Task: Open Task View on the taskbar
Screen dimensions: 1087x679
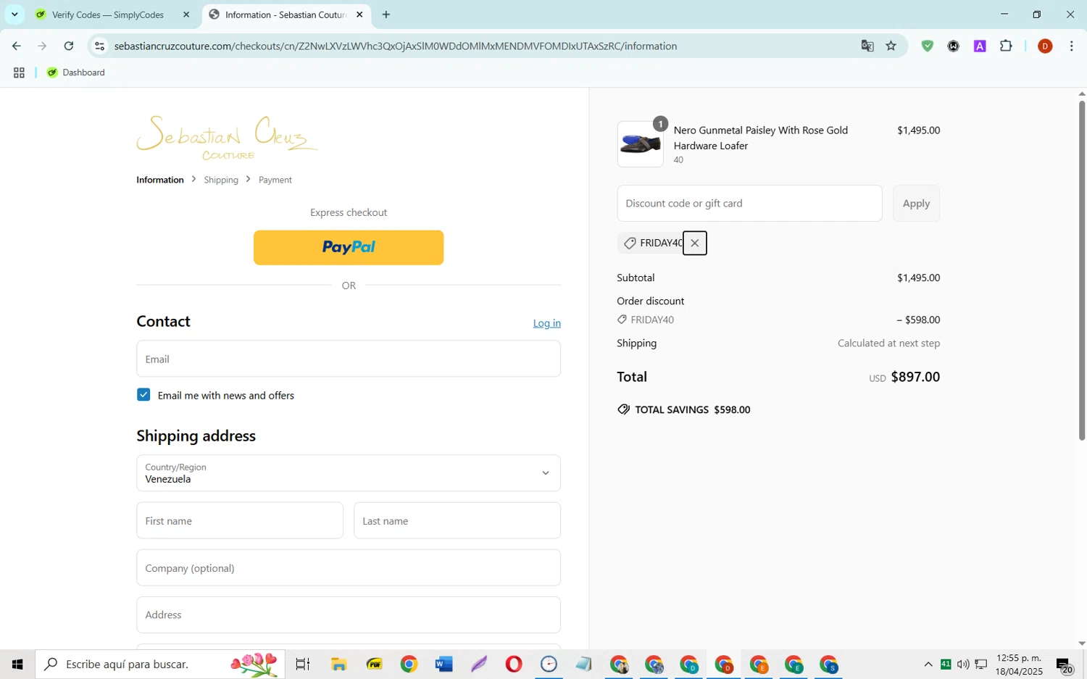Action: pyautogui.click(x=303, y=664)
